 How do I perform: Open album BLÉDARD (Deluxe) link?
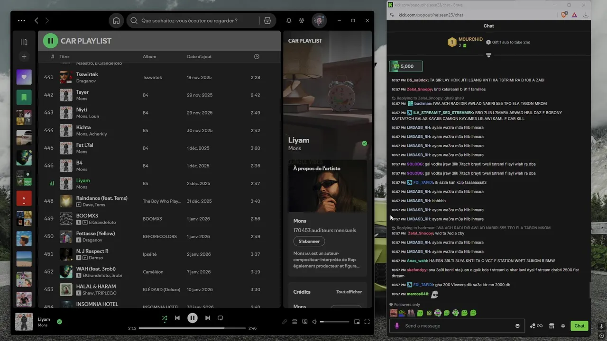pos(161,289)
